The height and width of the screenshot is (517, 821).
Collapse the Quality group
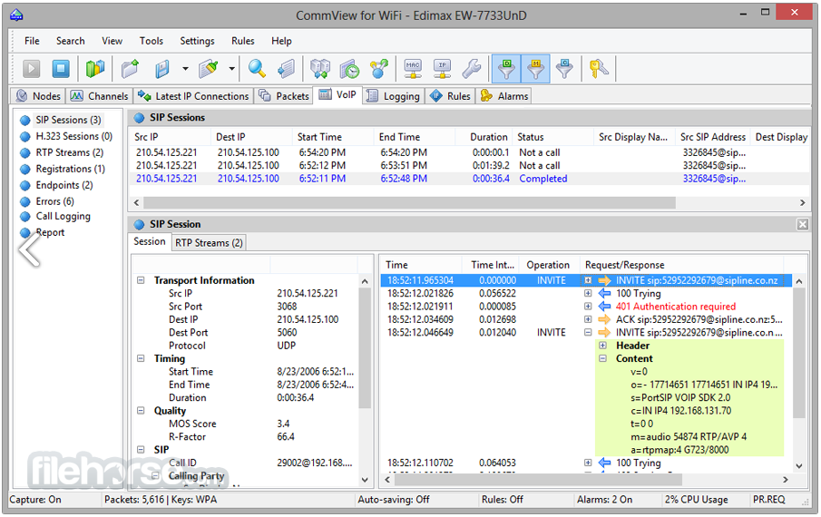pos(141,411)
